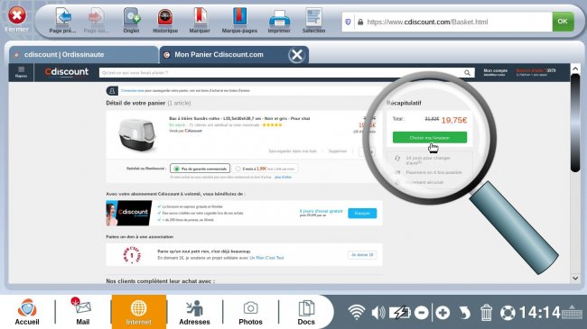Open the Cdiscount Rayons hamburger menu

pos(22,72)
